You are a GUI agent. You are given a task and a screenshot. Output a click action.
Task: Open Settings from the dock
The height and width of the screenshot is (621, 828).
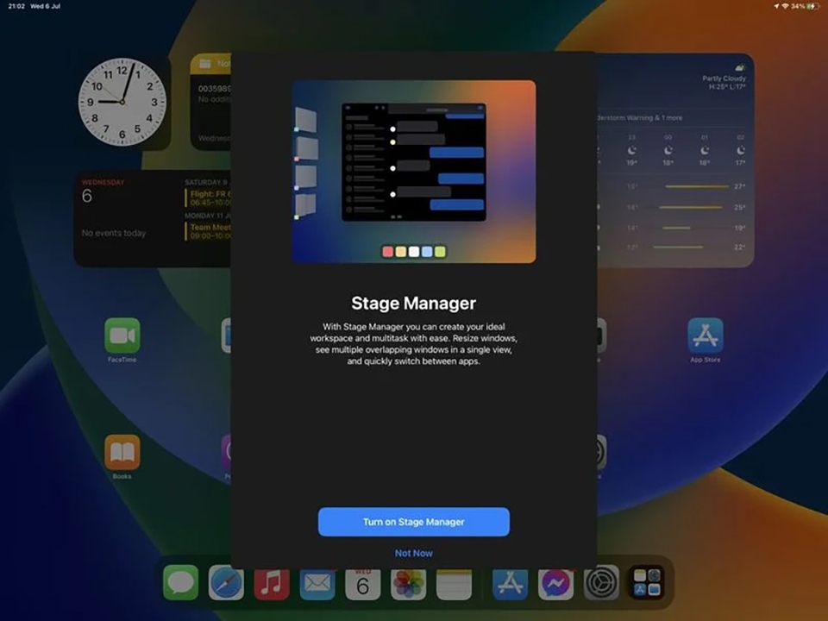click(x=602, y=583)
